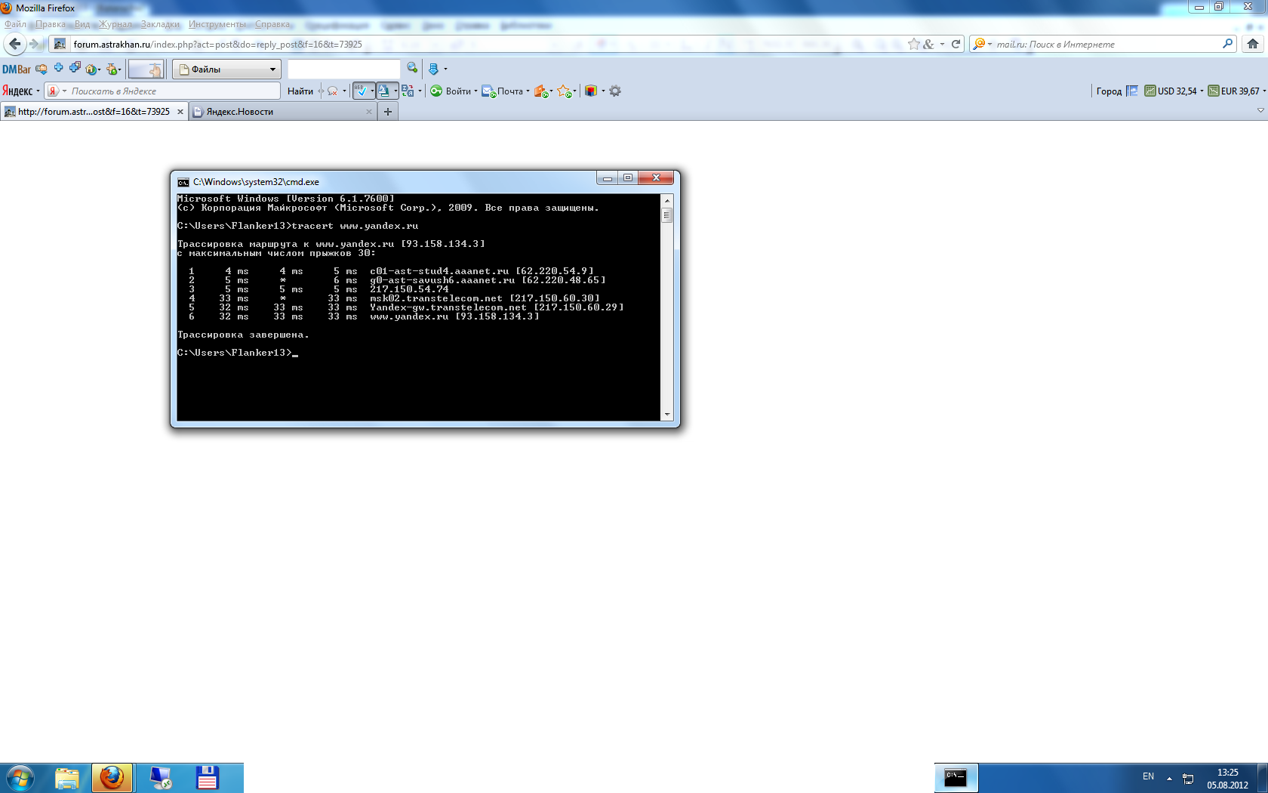List all tabs with the tab-strip arrow

1260,110
